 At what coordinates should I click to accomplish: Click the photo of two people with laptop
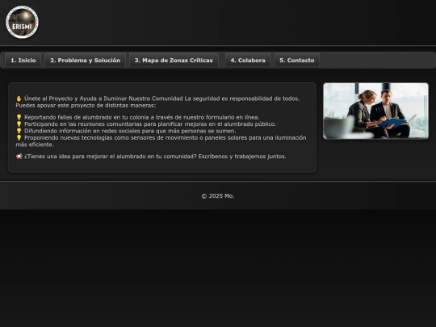(x=375, y=111)
